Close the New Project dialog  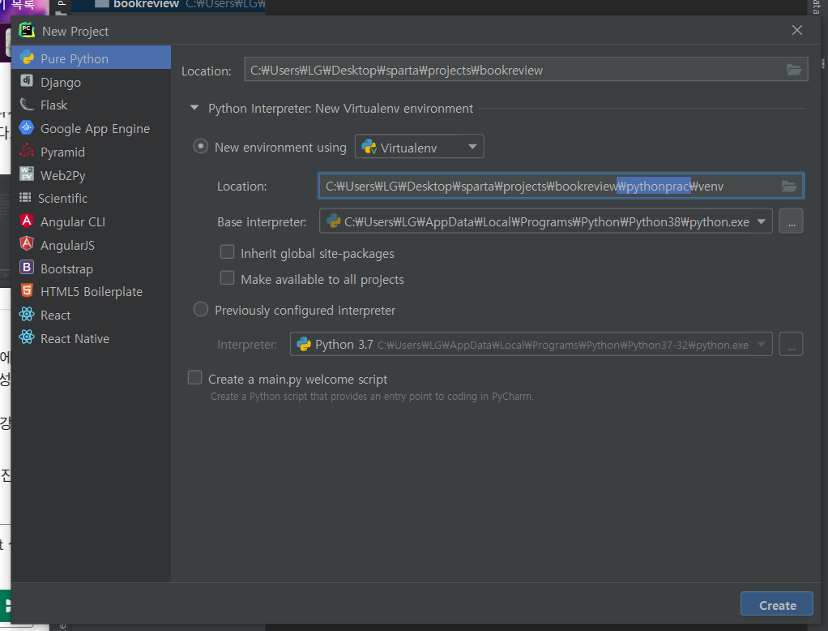[797, 30]
